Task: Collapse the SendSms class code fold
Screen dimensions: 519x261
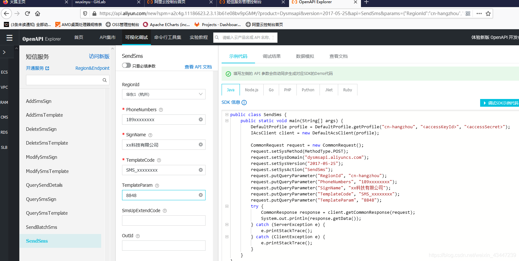Action: click(227, 114)
